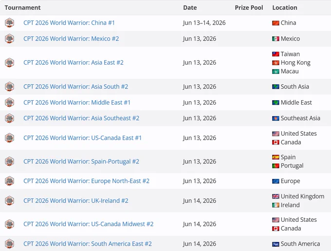Click the Europe flag icon
This screenshot has width=331, height=251.
pos(276,181)
